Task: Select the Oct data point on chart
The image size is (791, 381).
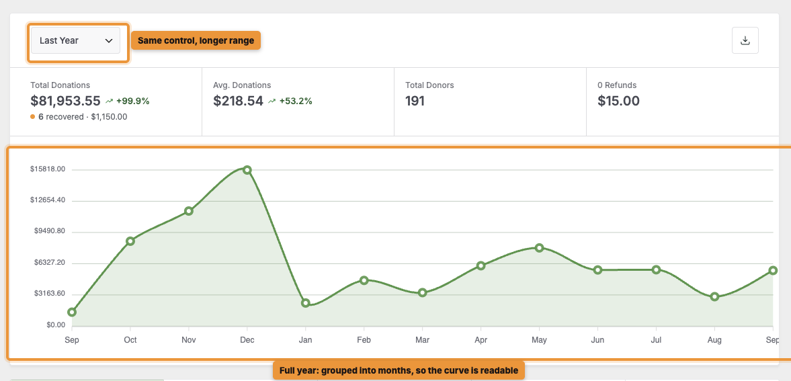Action: pyautogui.click(x=130, y=241)
